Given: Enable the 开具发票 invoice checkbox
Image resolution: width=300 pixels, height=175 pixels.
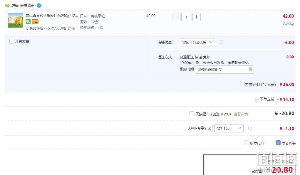Looking at the screenshot, I should 12,41.
